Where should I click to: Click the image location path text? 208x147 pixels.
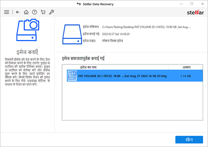(x=146, y=27)
